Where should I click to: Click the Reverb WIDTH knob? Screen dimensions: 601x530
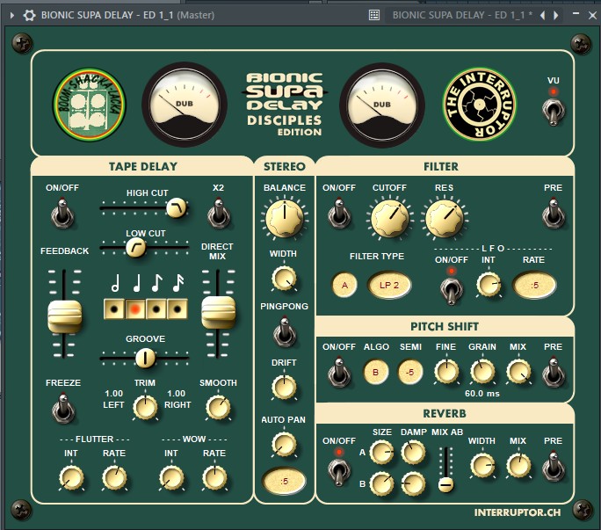click(x=482, y=465)
